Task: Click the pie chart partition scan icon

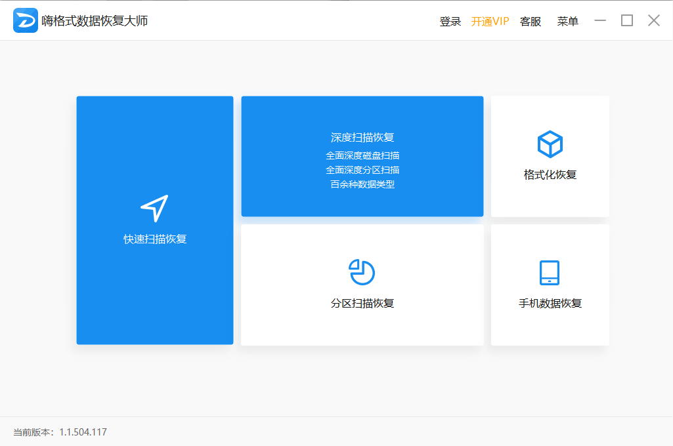Action: pos(362,272)
